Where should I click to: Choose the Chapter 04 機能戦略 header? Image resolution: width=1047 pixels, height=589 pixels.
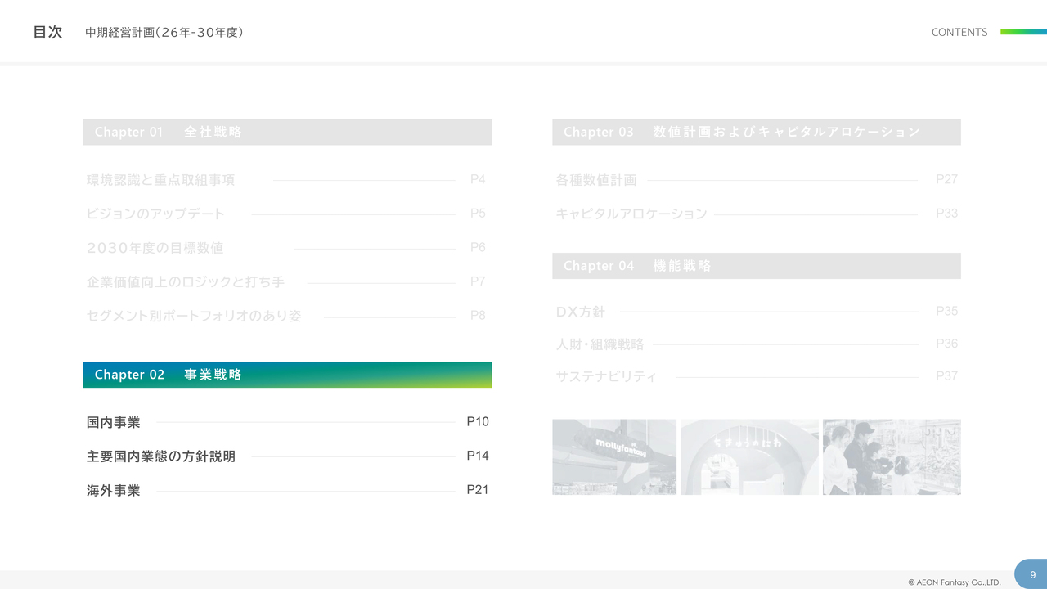pos(756,266)
